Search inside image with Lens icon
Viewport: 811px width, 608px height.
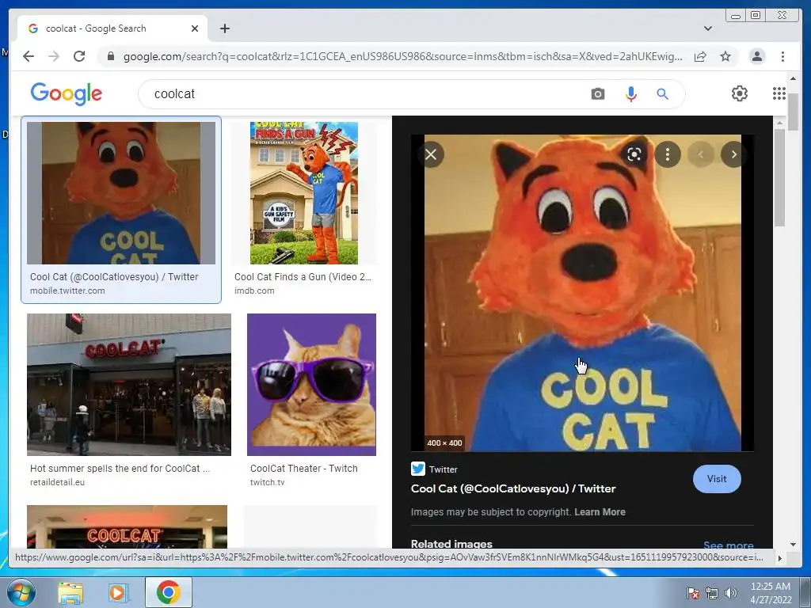[x=634, y=154]
